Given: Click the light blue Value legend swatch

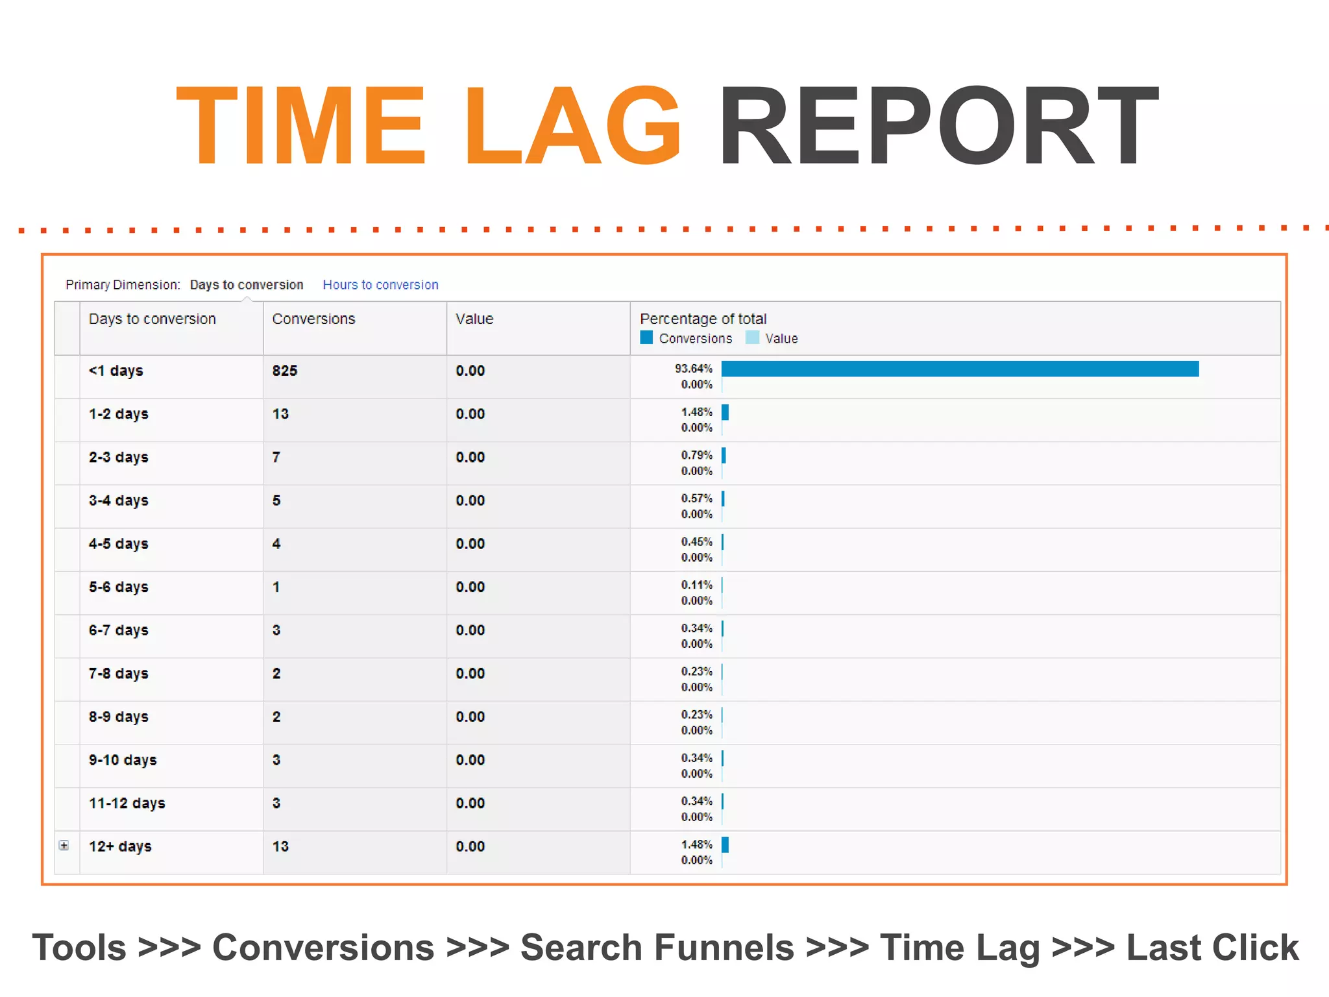Looking at the screenshot, I should tap(752, 338).
